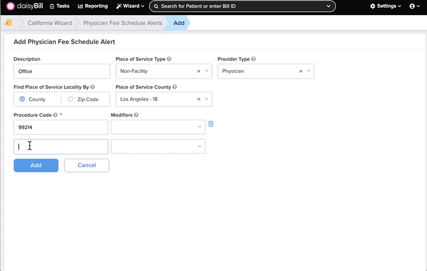The width and height of the screenshot is (427, 271).
Task: Click the Description field containing Office
Action: (x=62, y=71)
